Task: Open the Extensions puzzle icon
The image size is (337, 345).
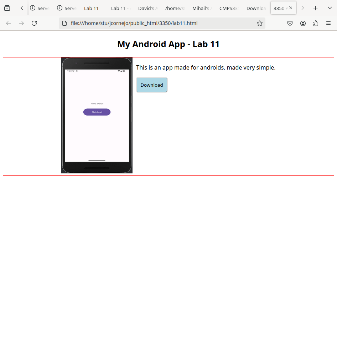Action: pos(316,23)
